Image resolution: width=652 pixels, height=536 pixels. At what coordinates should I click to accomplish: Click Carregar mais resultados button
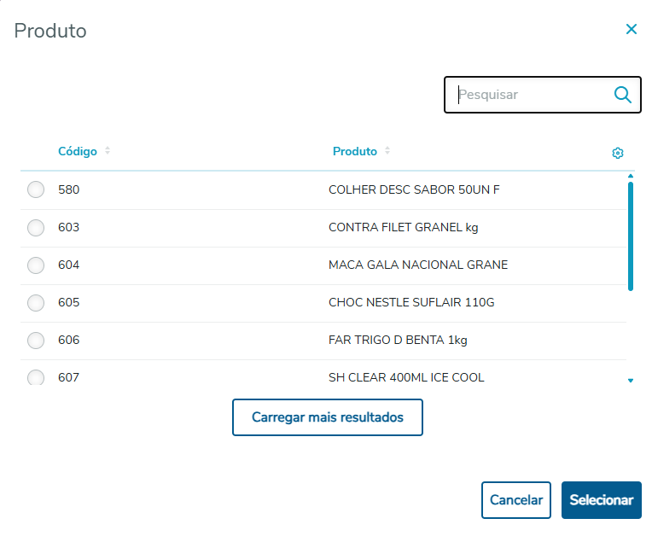point(328,418)
